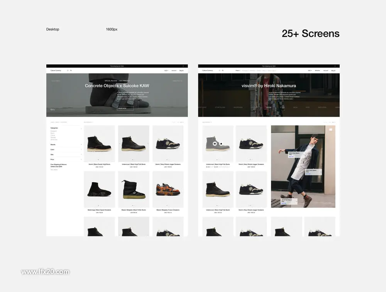Click See details link under Free Shipping

pyautogui.click(x=54, y=170)
